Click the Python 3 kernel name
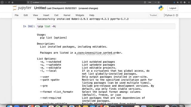This screenshot has height=107, width=191. point(170,15)
